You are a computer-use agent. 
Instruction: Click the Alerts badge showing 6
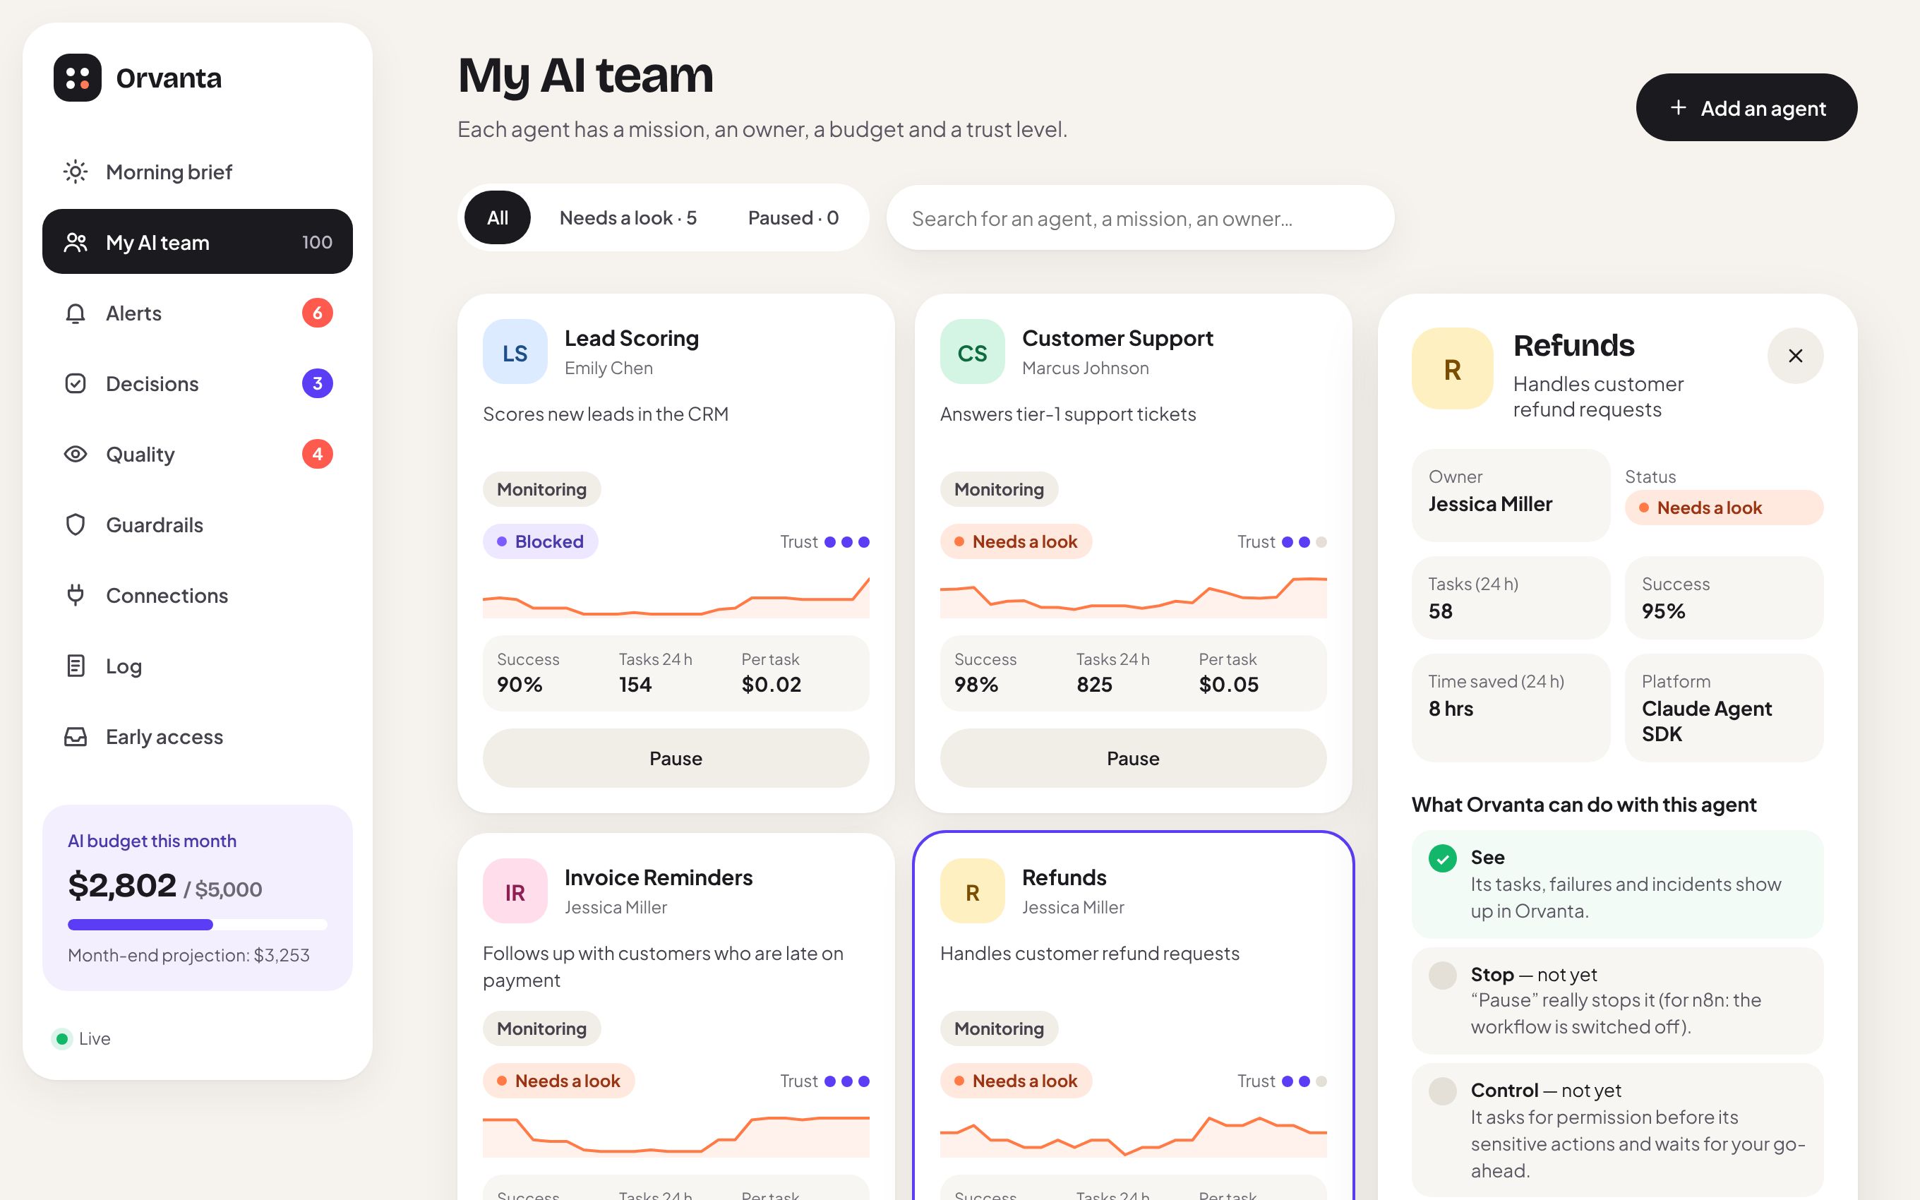318,313
